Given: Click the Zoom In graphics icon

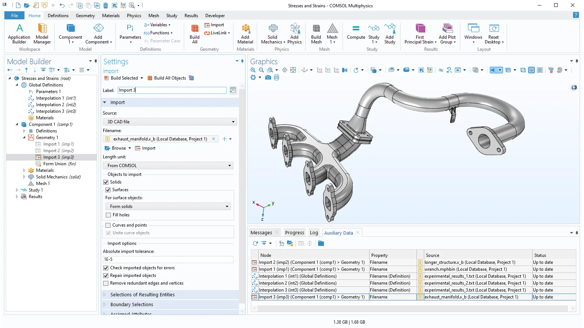Looking at the screenshot, I should (253, 70).
